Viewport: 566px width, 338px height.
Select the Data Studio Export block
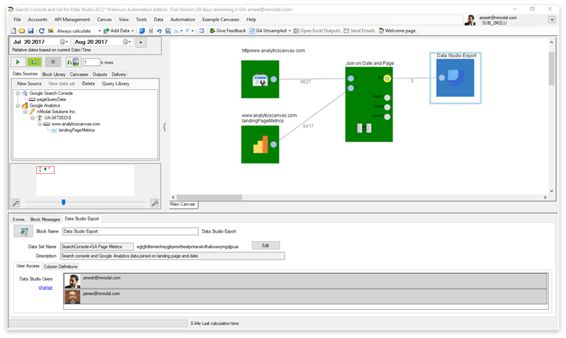455,78
